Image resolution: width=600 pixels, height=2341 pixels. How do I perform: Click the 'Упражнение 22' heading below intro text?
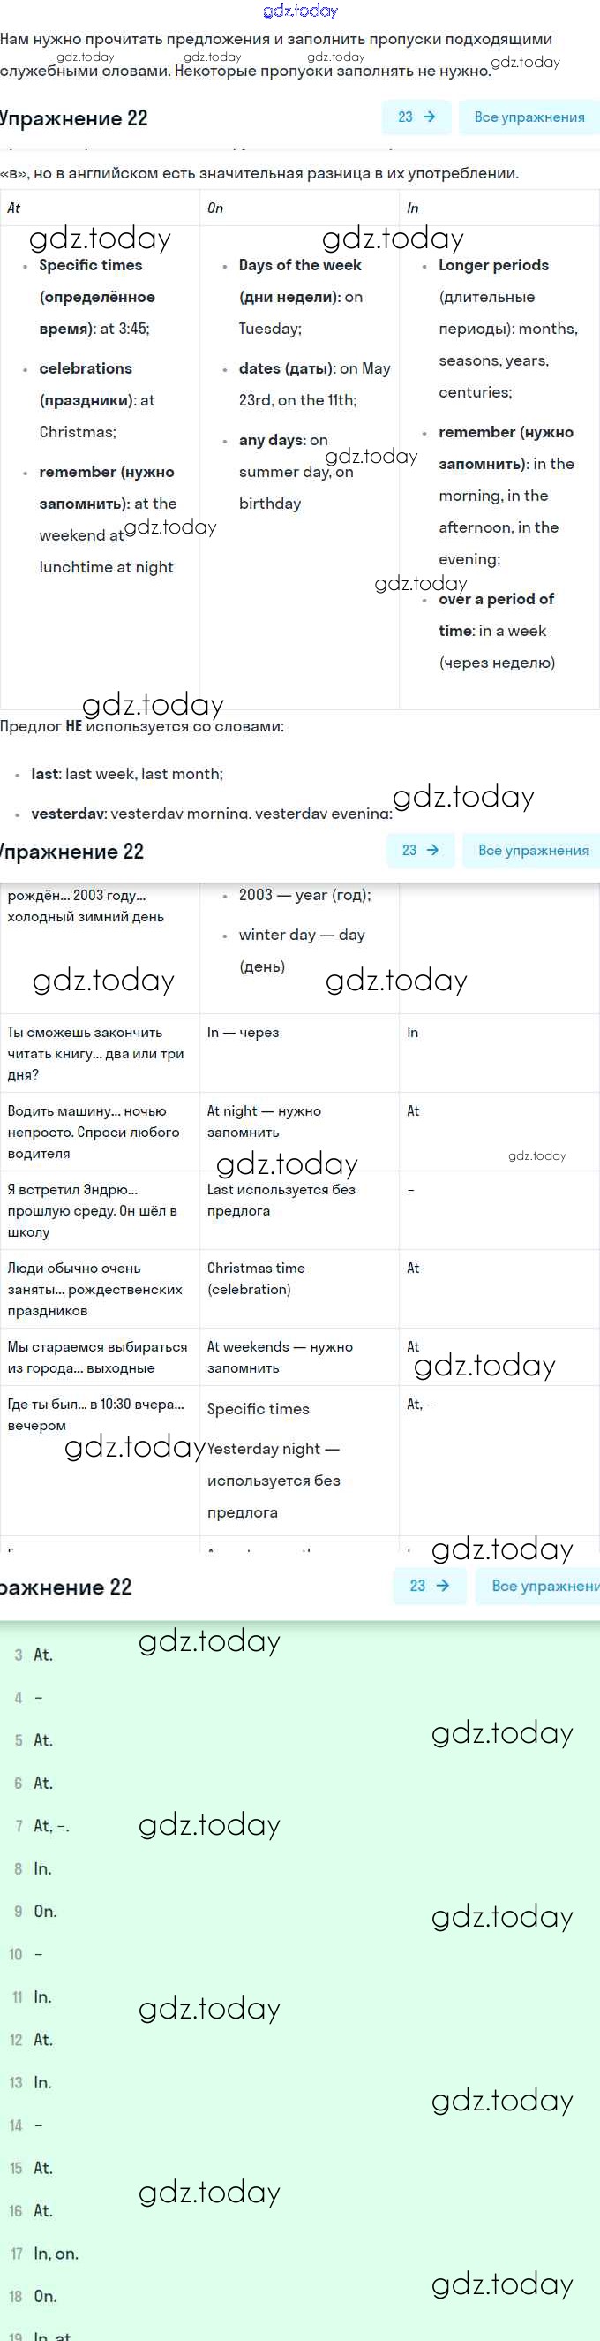74,118
